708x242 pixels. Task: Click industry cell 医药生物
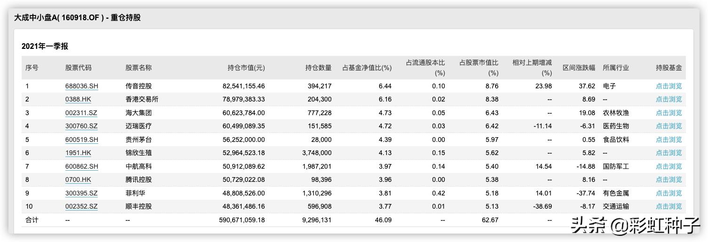pyautogui.click(x=616, y=126)
